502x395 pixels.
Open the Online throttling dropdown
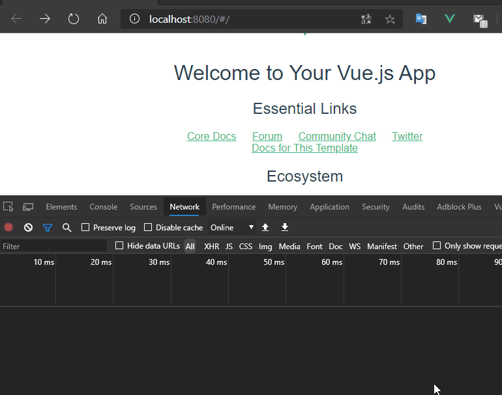(232, 228)
